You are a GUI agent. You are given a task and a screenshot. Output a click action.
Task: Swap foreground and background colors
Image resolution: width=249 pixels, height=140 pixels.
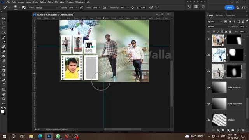[x=5, y=108]
